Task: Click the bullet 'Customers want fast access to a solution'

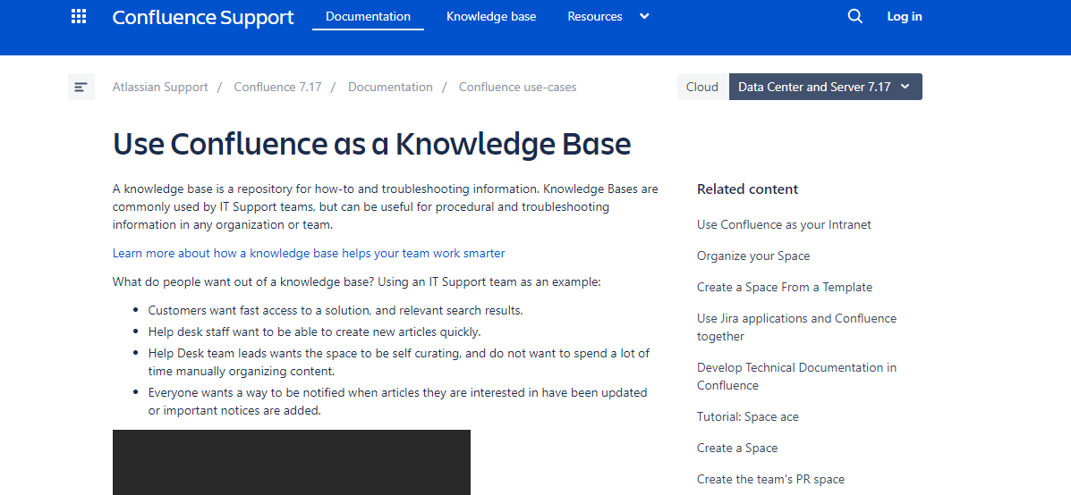Action: tap(336, 310)
